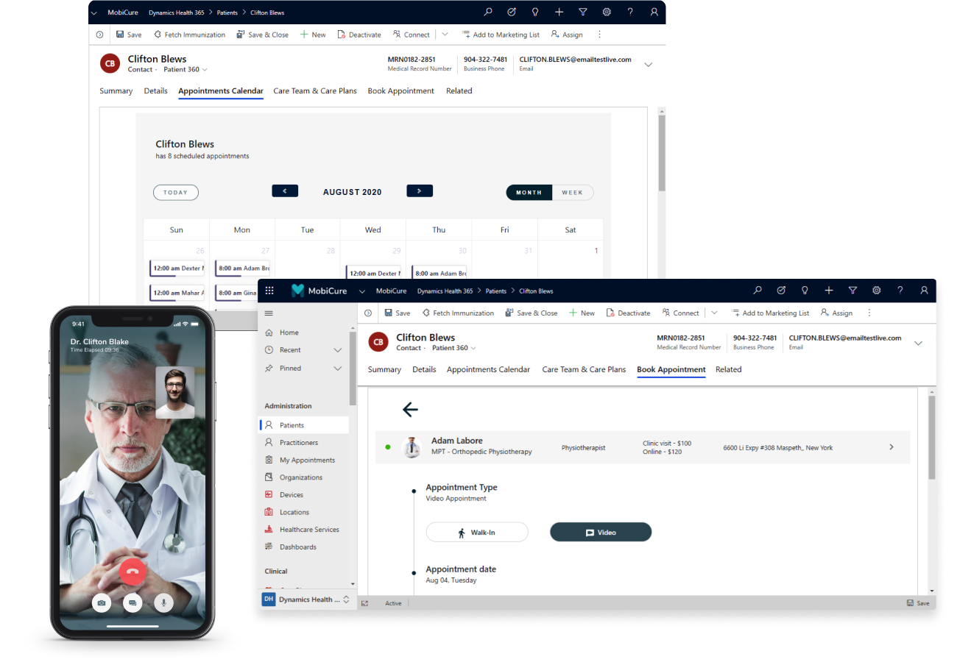This screenshot has height=665, width=957.
Task: End the video call with the red hang-up button
Action: [133, 572]
